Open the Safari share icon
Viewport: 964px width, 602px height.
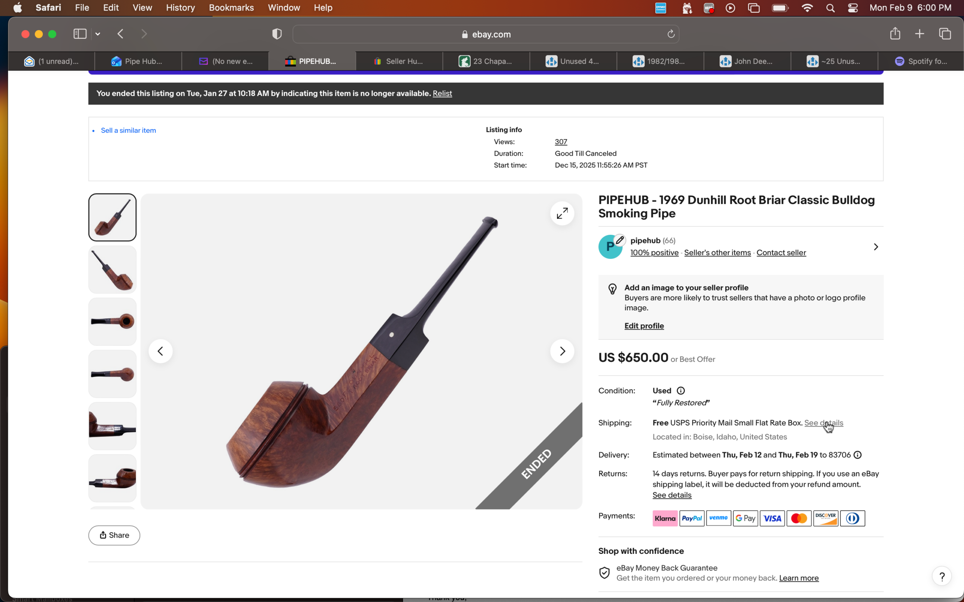(895, 34)
